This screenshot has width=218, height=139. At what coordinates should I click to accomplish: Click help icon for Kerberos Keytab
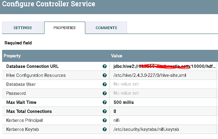104,129
